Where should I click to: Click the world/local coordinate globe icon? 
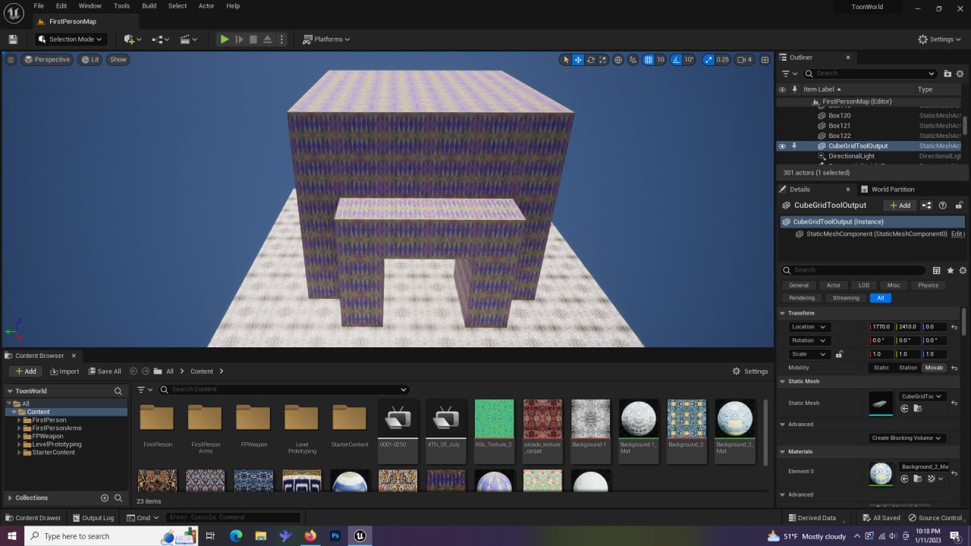pos(618,60)
